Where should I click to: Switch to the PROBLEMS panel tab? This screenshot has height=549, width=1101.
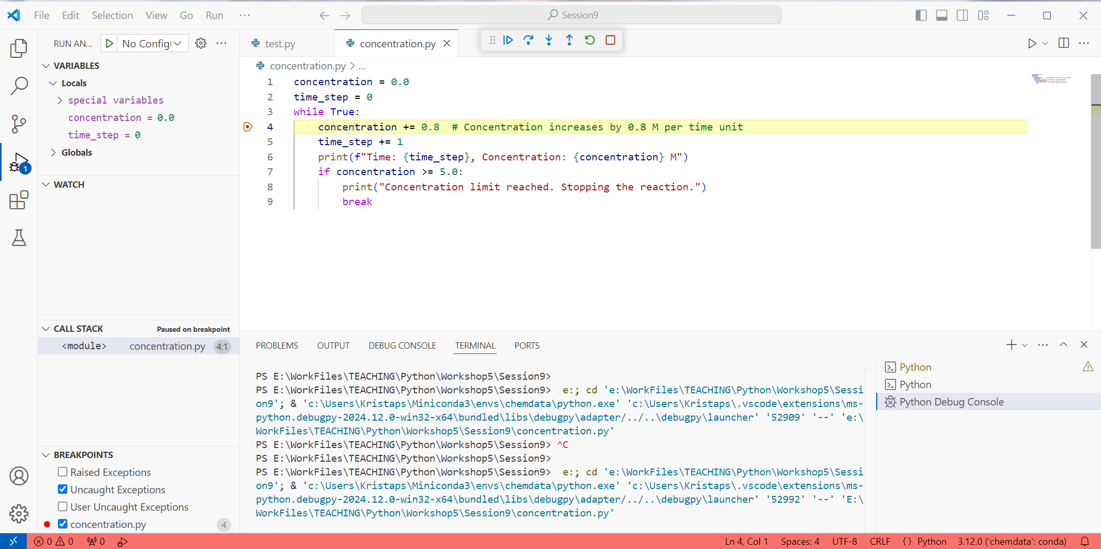pyautogui.click(x=277, y=345)
